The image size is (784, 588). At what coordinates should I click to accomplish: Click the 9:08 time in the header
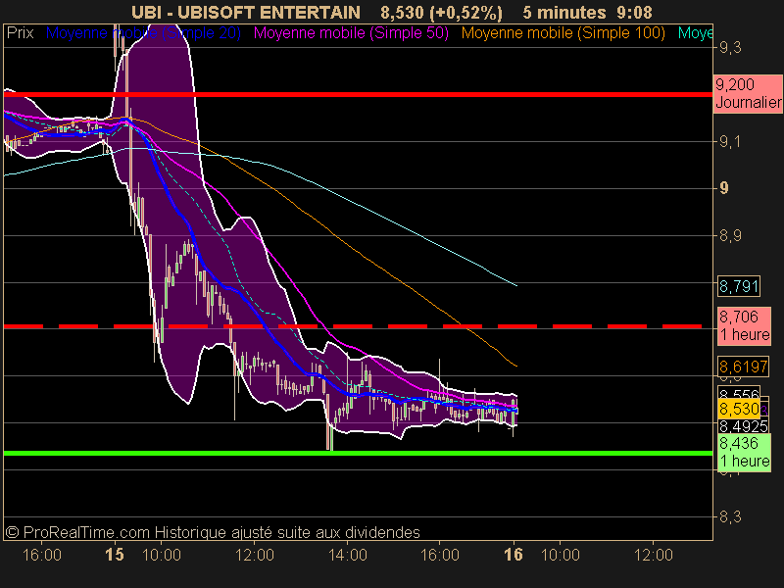(634, 12)
